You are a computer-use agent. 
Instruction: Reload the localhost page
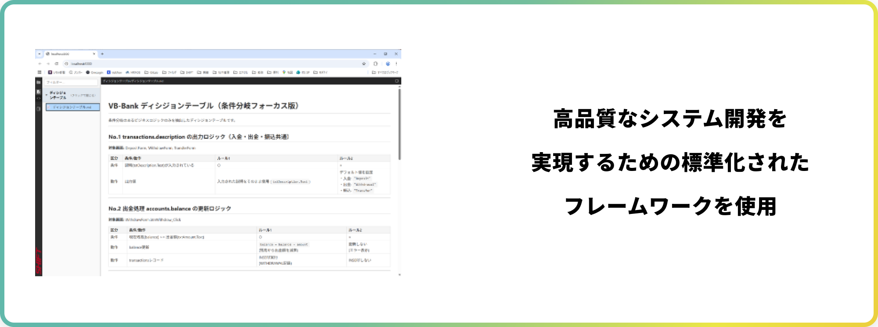57,64
